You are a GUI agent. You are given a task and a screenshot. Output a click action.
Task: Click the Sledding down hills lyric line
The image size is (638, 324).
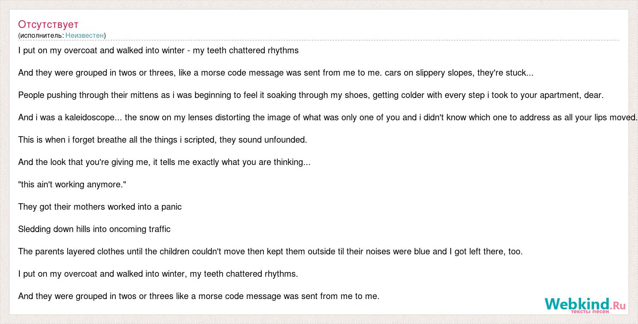point(94,229)
